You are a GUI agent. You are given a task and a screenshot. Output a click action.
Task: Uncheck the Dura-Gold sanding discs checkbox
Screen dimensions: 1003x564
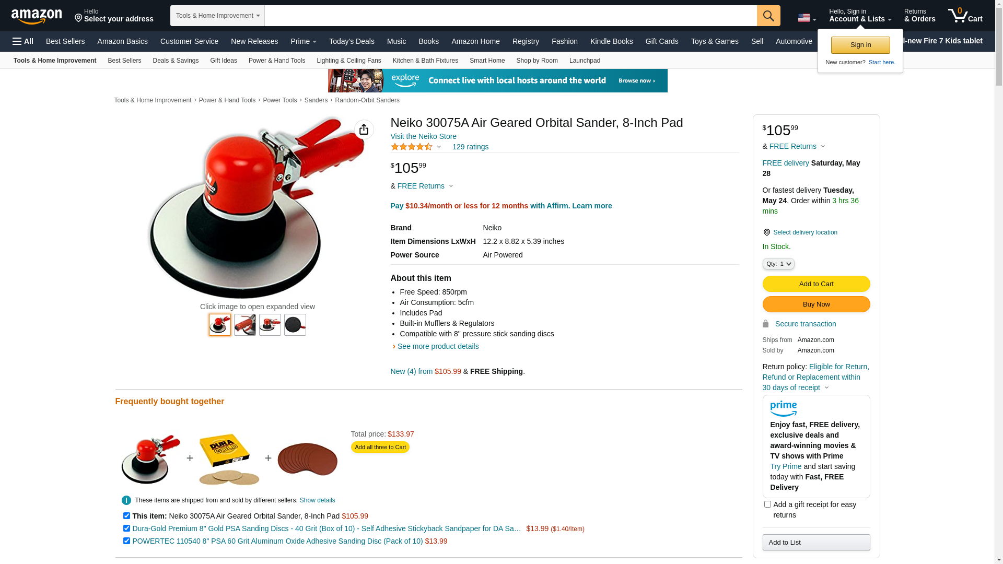[126, 528]
